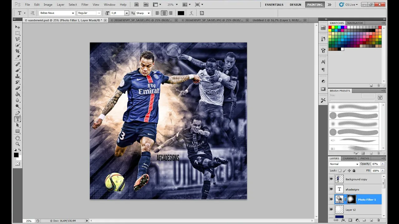This screenshot has height=224, width=399.
Task: Toggle Lock image pixels
Action: coord(344,170)
